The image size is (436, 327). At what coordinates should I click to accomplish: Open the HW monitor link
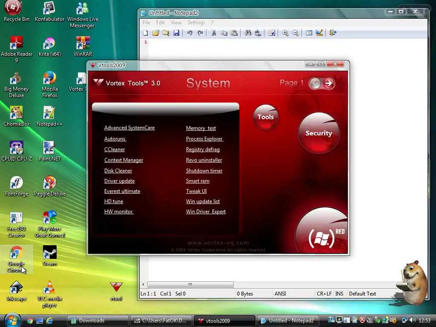pos(119,212)
